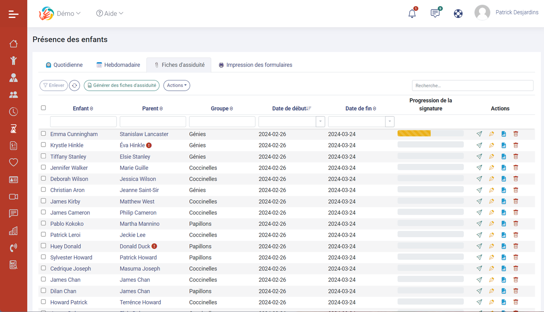This screenshot has width=544, height=312.
Task: Open the hamburger menu in the sidebar
Action: pos(14,14)
